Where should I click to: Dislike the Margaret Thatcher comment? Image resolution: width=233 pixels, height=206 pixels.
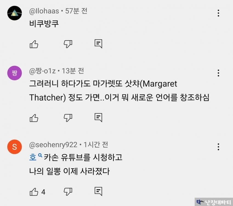[x=68, y=118]
